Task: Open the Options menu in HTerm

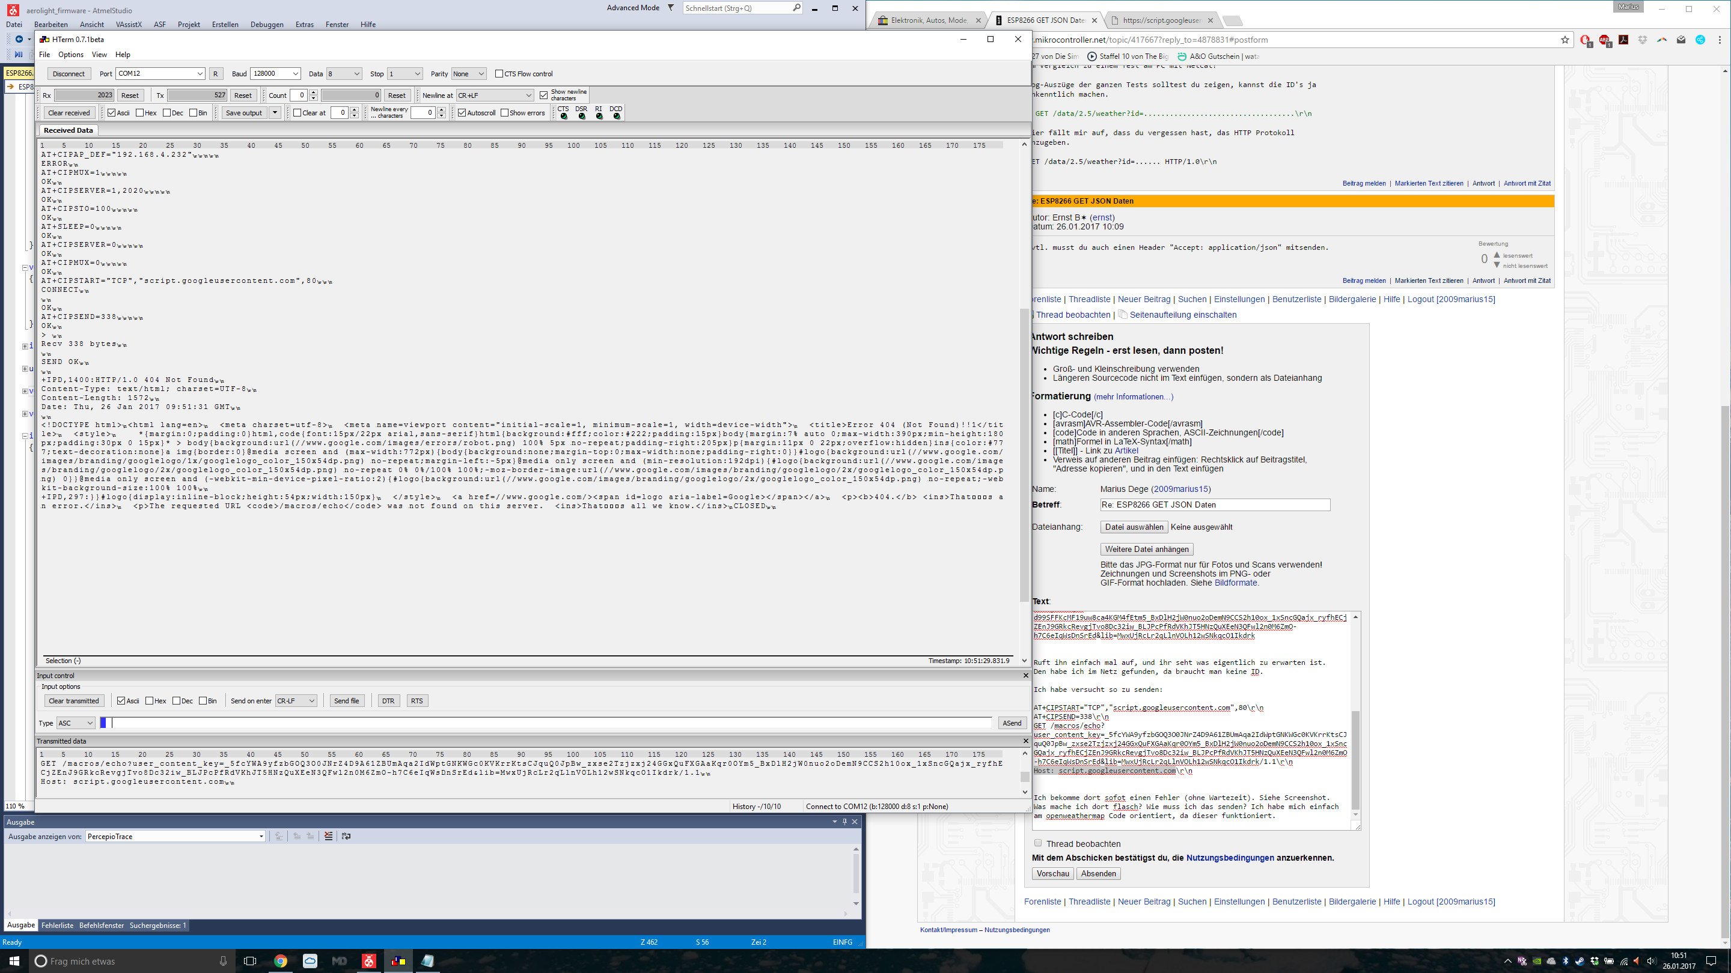Action: [70, 55]
